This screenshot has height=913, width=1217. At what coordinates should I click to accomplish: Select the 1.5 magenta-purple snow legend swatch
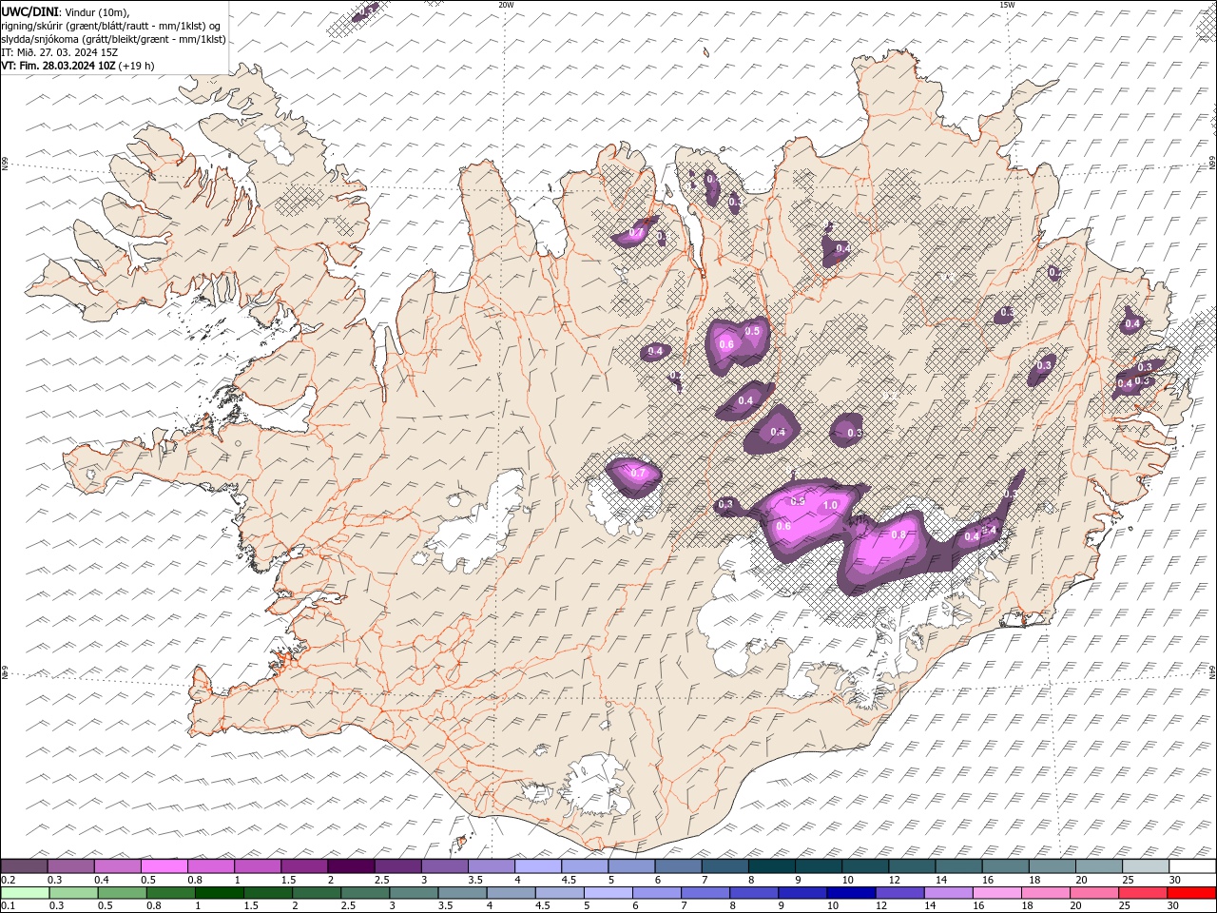click(303, 865)
